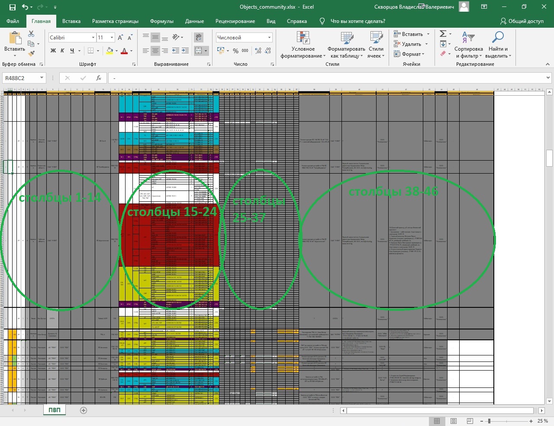554x426 pixels.
Task: Select the ПВП sheet tab
Action: click(x=55, y=410)
